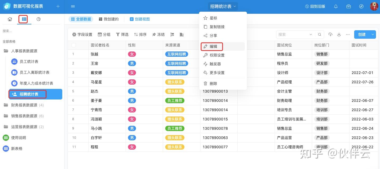Screen dimensions: 380x169
Task: Click the 回到旧版 button
Action: (x=315, y=6)
